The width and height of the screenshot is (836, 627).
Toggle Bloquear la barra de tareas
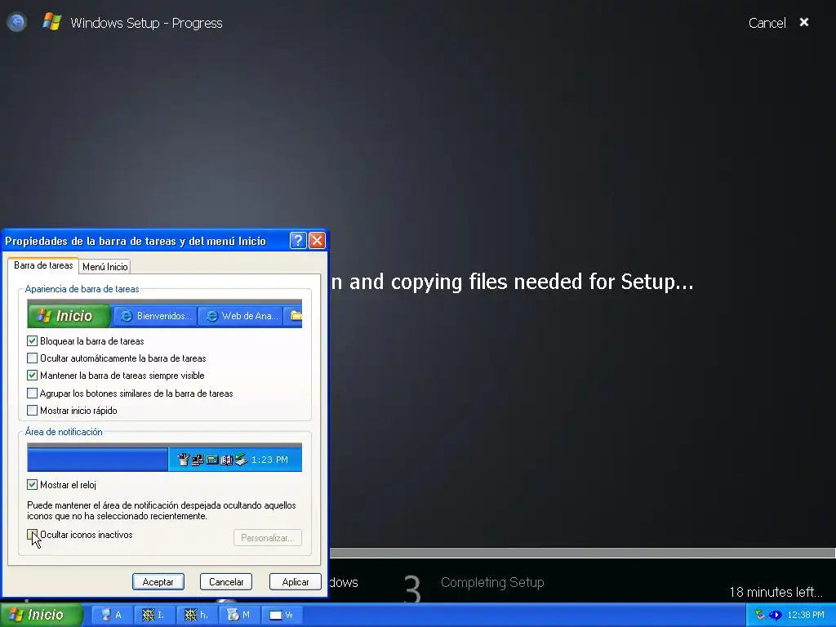32,340
